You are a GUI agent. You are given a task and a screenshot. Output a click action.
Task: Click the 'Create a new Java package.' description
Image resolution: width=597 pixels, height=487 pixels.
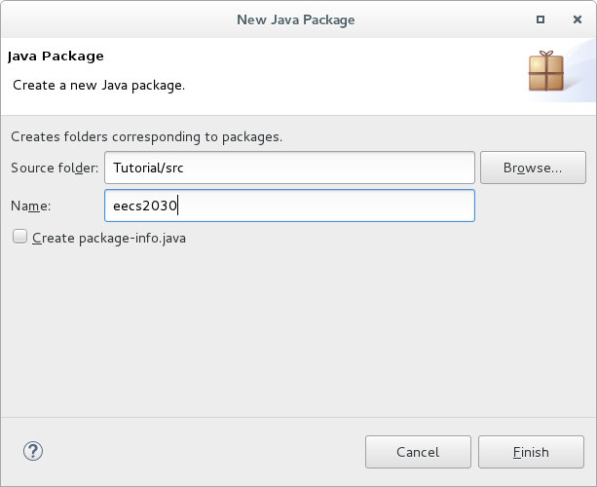pyautogui.click(x=98, y=86)
